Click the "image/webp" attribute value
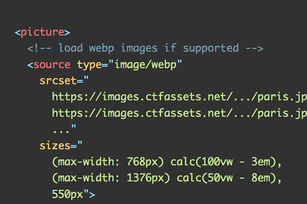307x204 pixels. tap(145, 65)
